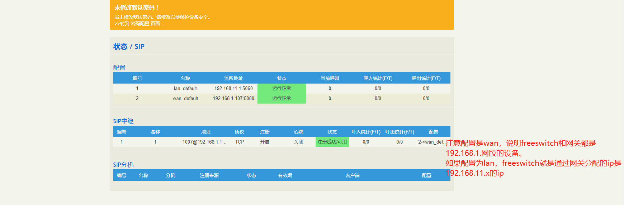The width and height of the screenshot is (624, 205).
Task: Select the wan_default name cell
Action: 185,98
